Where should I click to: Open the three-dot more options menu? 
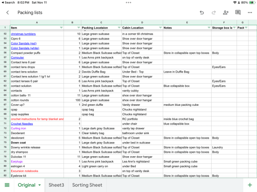(x=250, y=13)
